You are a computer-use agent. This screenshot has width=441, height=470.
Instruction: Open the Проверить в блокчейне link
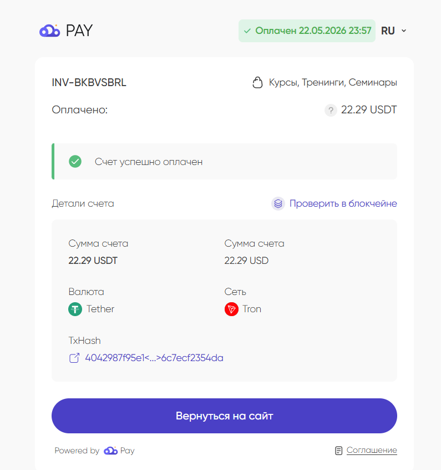coord(343,203)
